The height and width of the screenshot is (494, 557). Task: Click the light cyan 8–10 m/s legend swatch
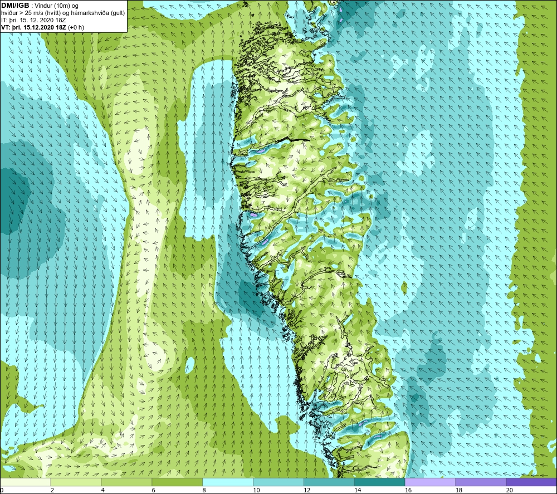click(x=228, y=482)
